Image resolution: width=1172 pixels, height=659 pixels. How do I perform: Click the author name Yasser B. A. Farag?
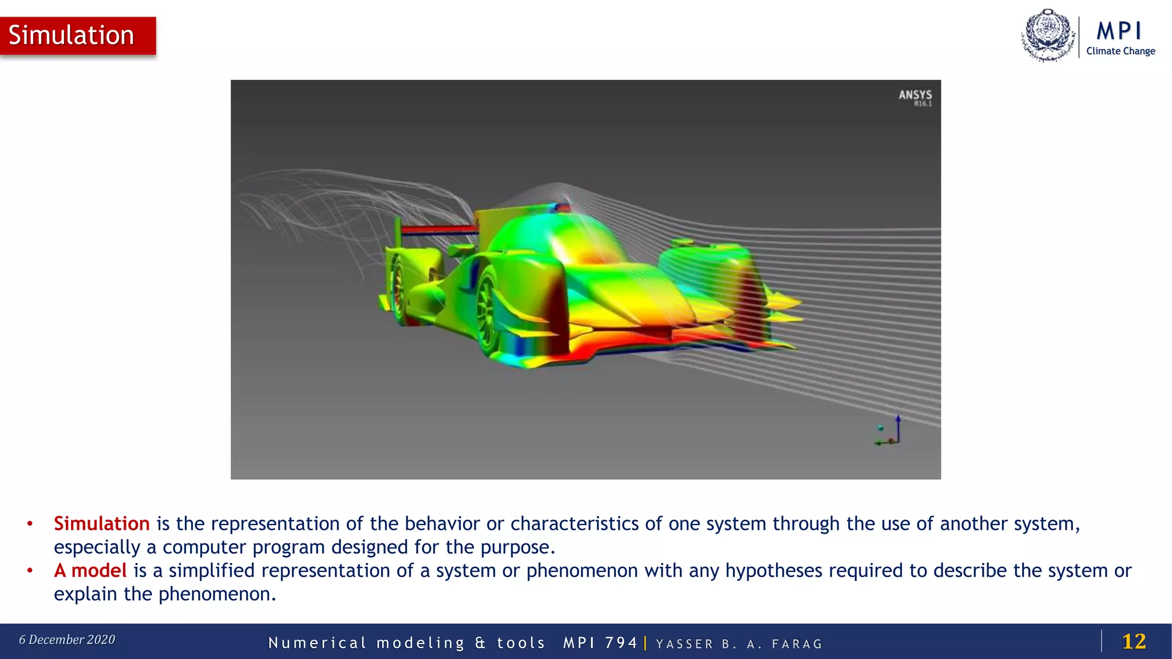(x=739, y=644)
